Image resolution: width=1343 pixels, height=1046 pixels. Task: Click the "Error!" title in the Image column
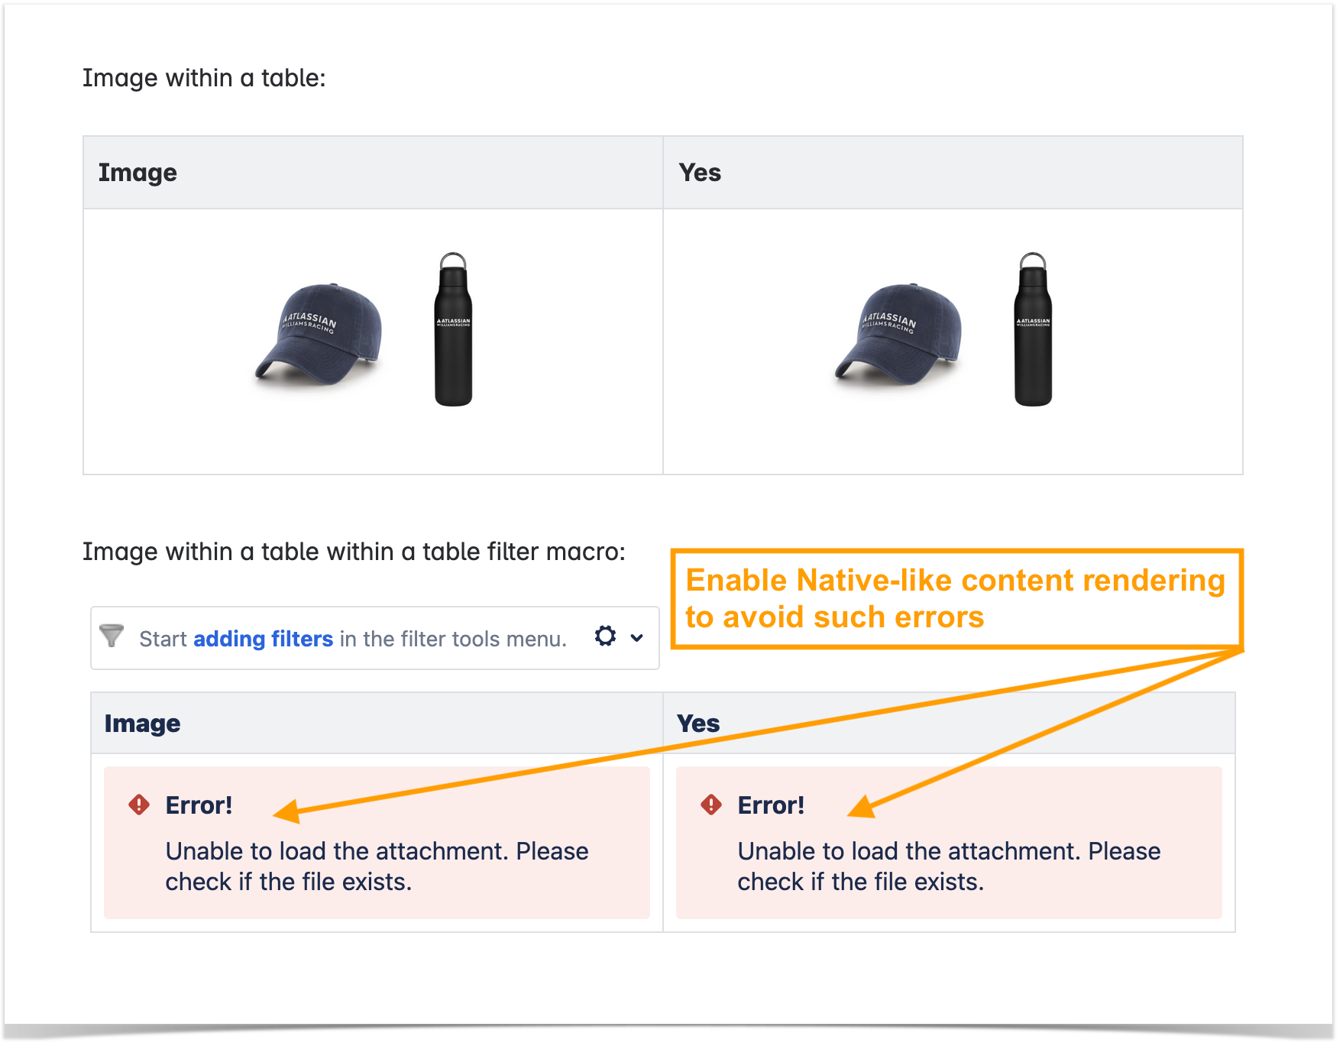(199, 805)
